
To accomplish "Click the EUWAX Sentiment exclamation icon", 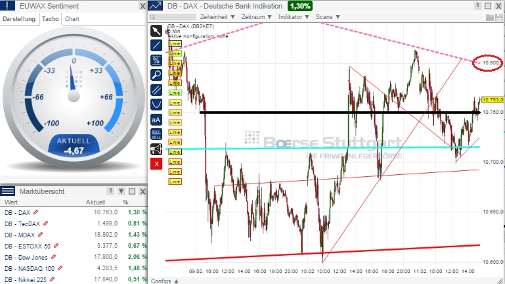I will pyautogui.click(x=7, y=6).
